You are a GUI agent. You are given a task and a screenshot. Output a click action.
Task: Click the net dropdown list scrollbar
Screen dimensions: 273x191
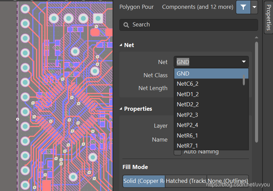tap(244, 80)
